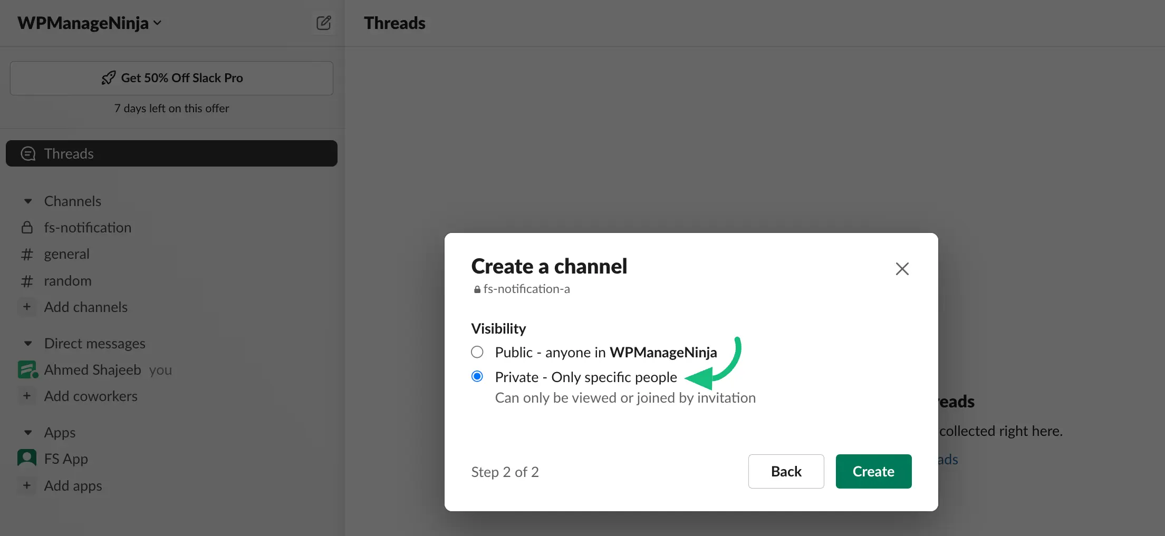Click the Threads speech bubble icon
The image size is (1165, 536).
[28, 153]
